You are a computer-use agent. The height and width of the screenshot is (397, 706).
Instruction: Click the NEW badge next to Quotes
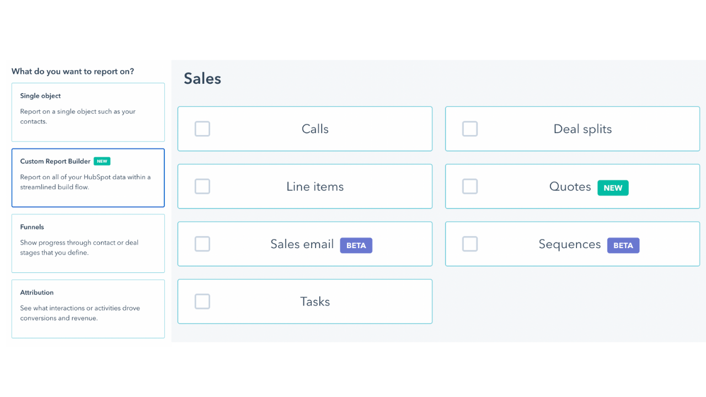(x=613, y=187)
